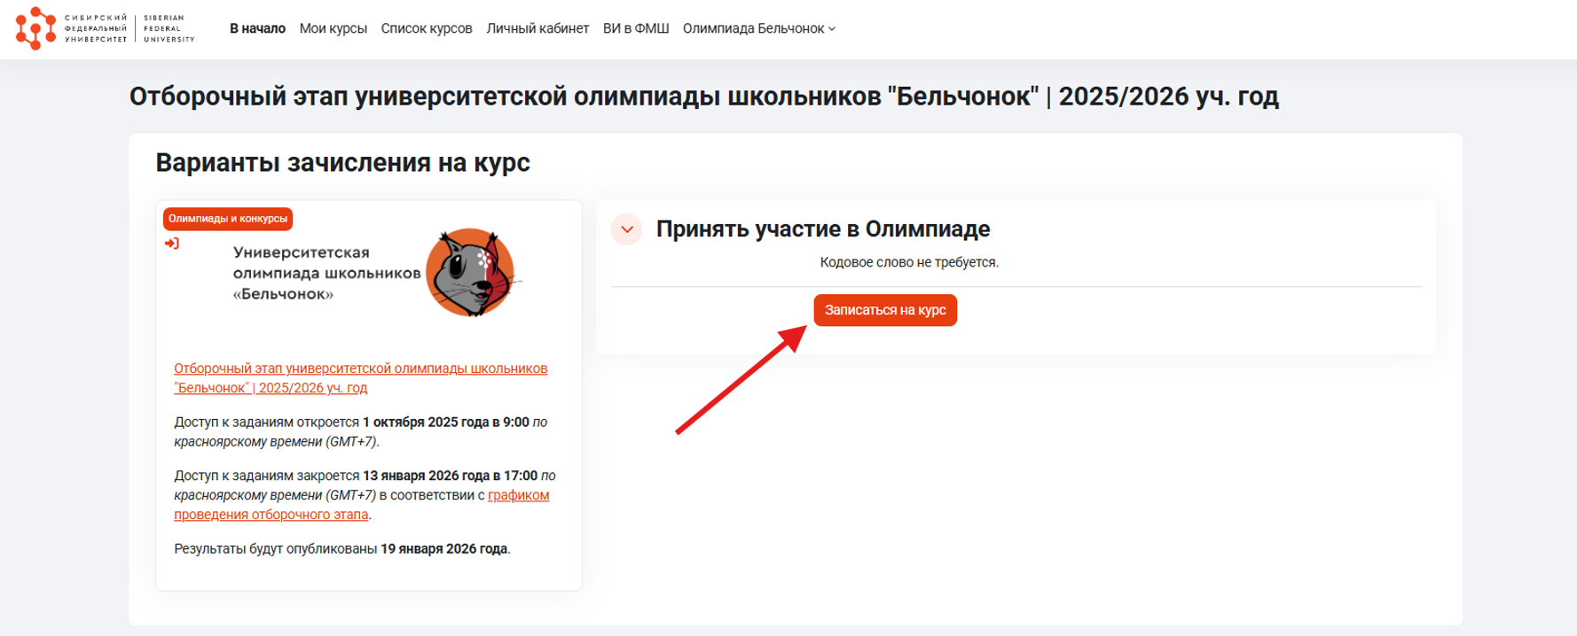This screenshot has width=1577, height=636.
Task: Click the Олимпиады и конкурсы category badge
Action: pos(228,219)
